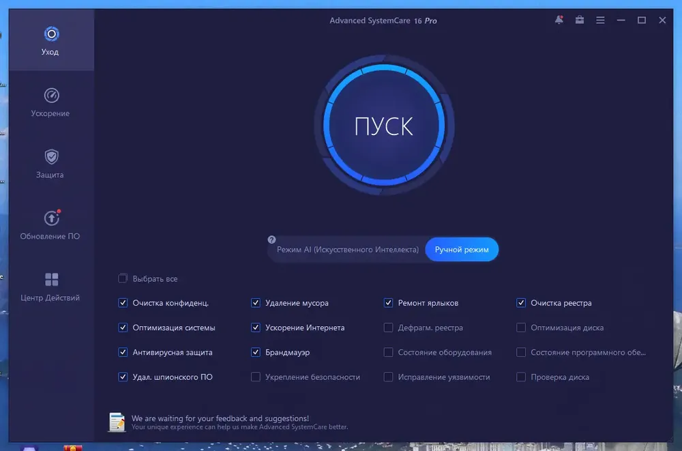Image resolution: width=682 pixels, height=451 pixels.
Task: Click the feedback notepad icon
Action: point(117,422)
